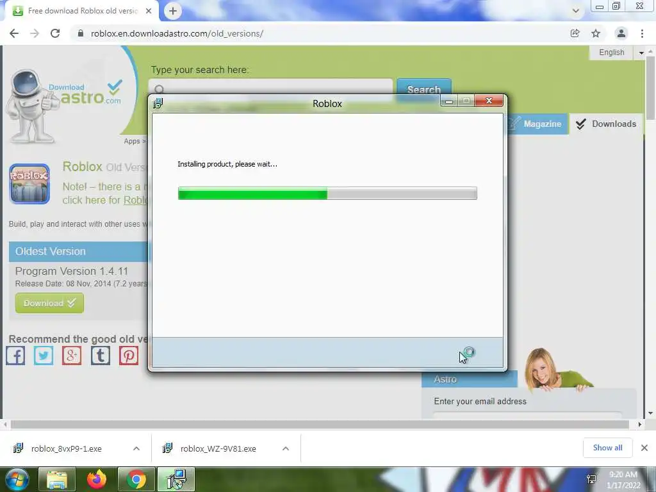Screen dimensions: 656x492
Task: Share on Google Plus icon
Action: click(72, 356)
